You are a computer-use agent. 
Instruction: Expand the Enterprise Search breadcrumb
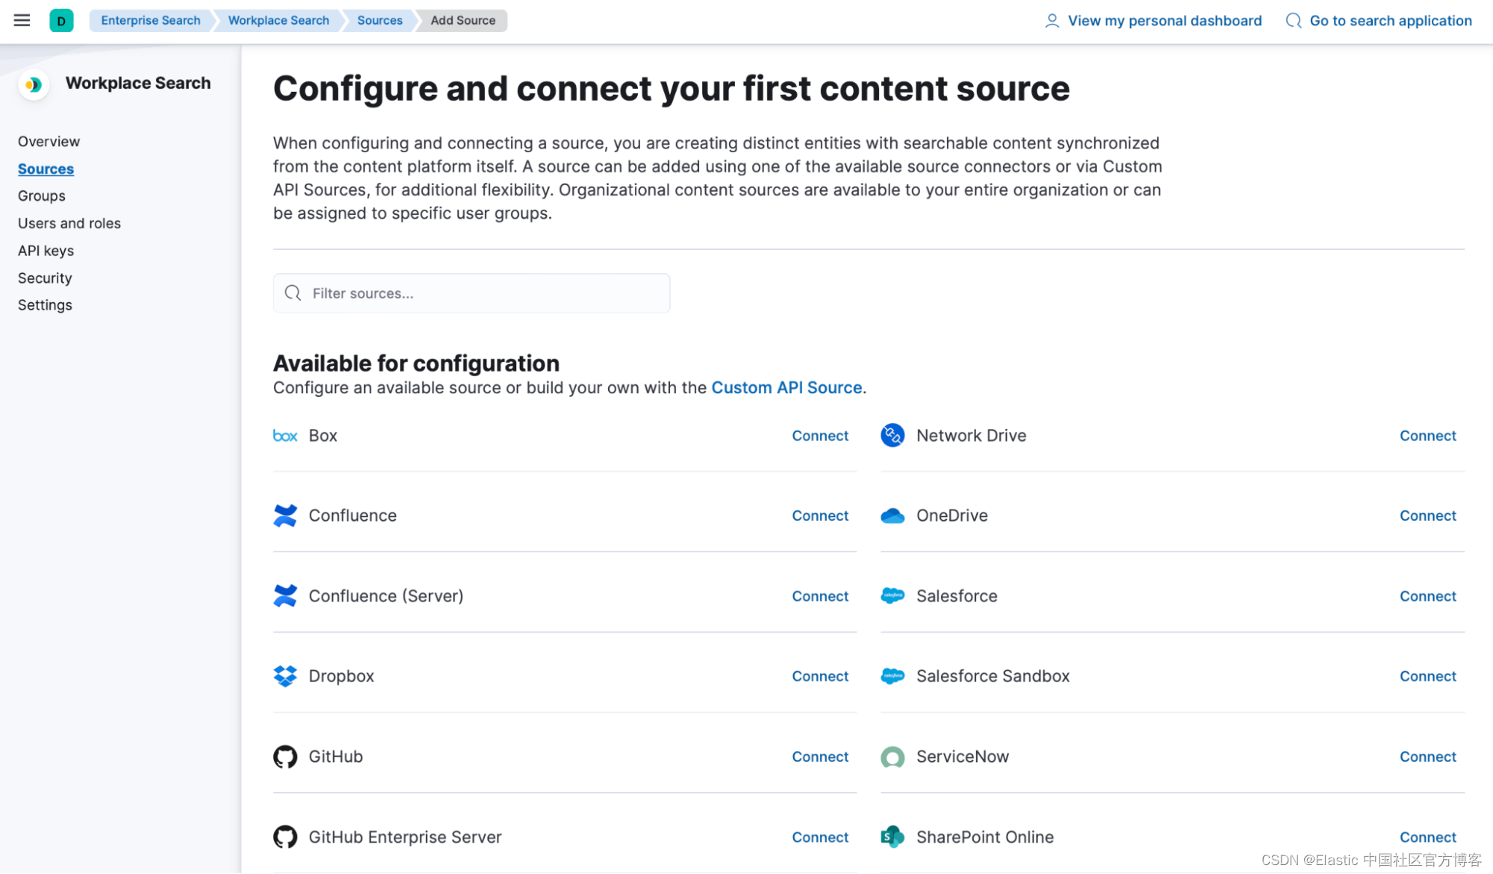coord(149,21)
